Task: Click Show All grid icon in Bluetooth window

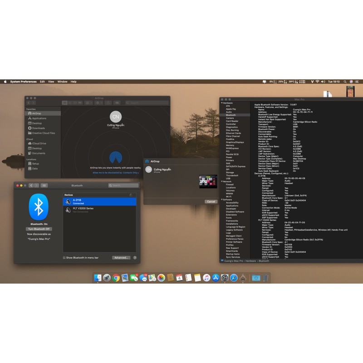Action: click(44, 186)
